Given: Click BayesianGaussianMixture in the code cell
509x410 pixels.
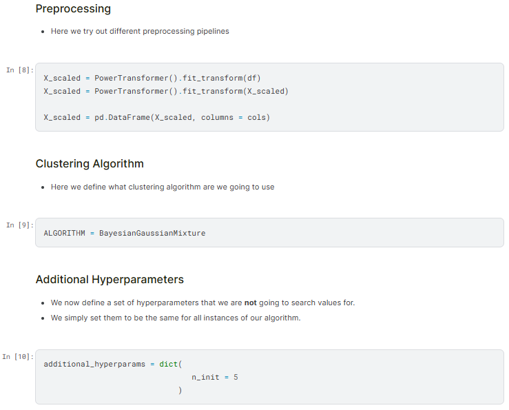Looking at the screenshot, I should (152, 233).
